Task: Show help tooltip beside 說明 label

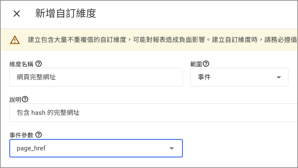Action: click(x=25, y=99)
